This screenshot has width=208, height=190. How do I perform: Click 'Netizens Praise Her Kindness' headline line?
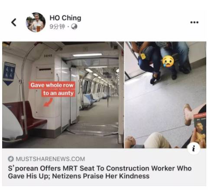pos(101,176)
